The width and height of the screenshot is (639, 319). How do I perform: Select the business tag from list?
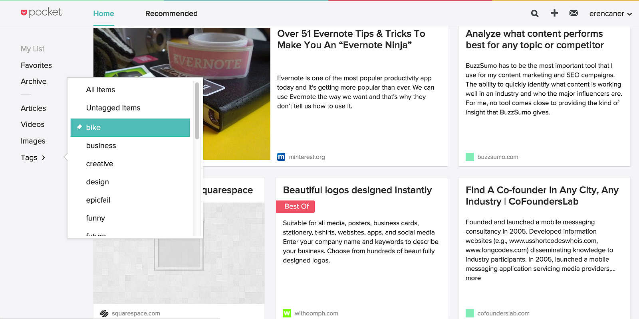coord(101,146)
